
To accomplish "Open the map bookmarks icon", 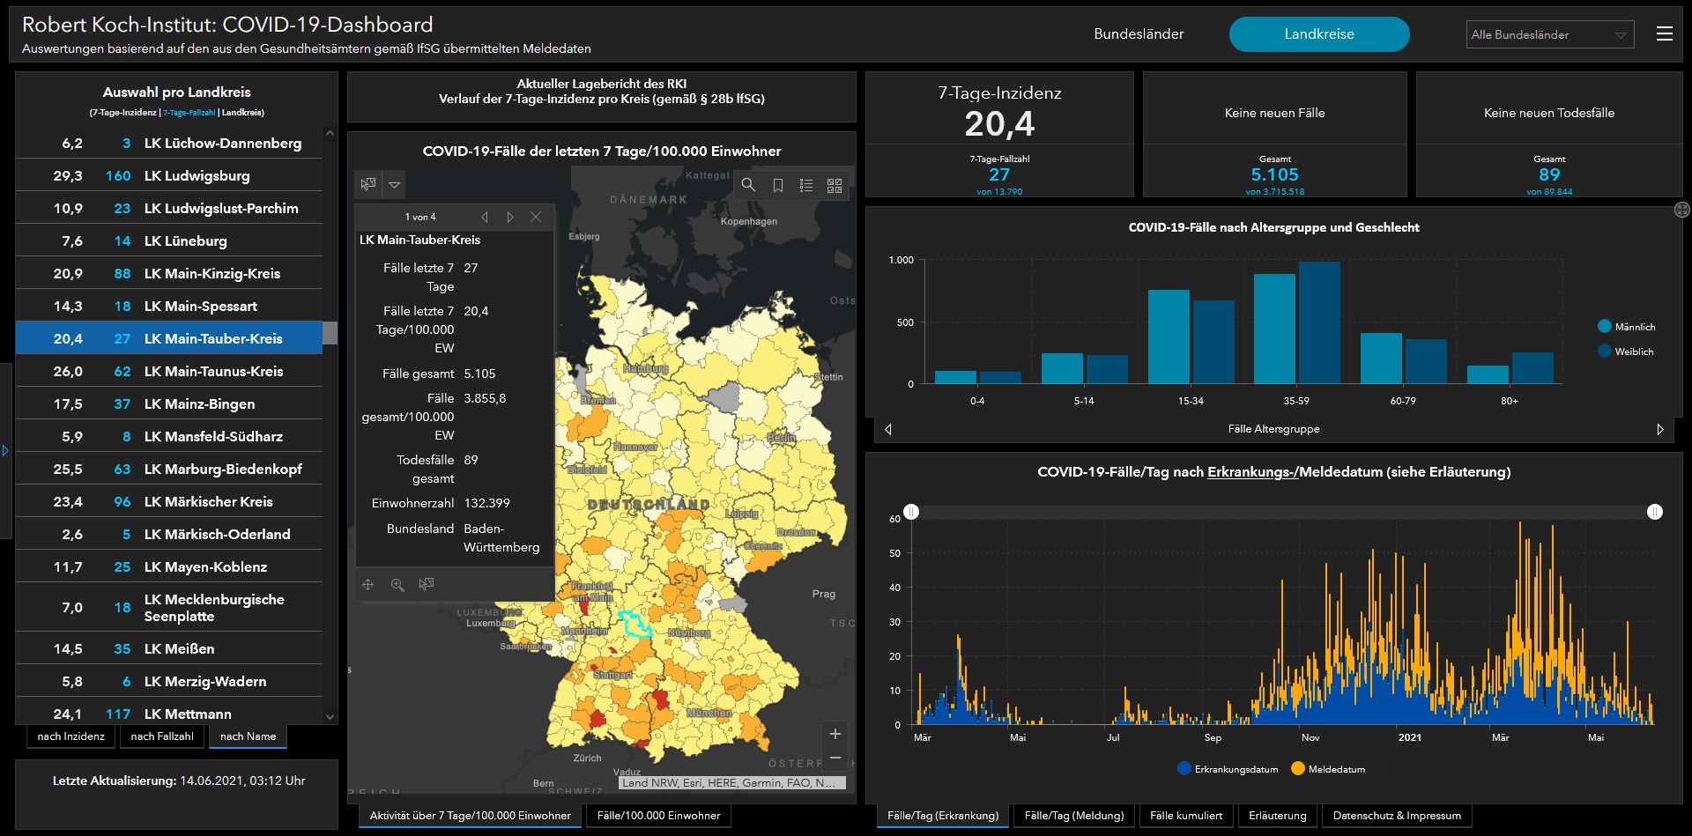I will pos(777,185).
